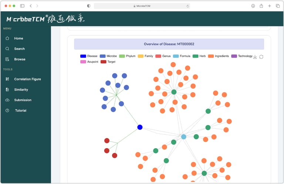The image size is (284, 184).
Task: Toggle Microbe legend entry
Action: tap(108, 56)
